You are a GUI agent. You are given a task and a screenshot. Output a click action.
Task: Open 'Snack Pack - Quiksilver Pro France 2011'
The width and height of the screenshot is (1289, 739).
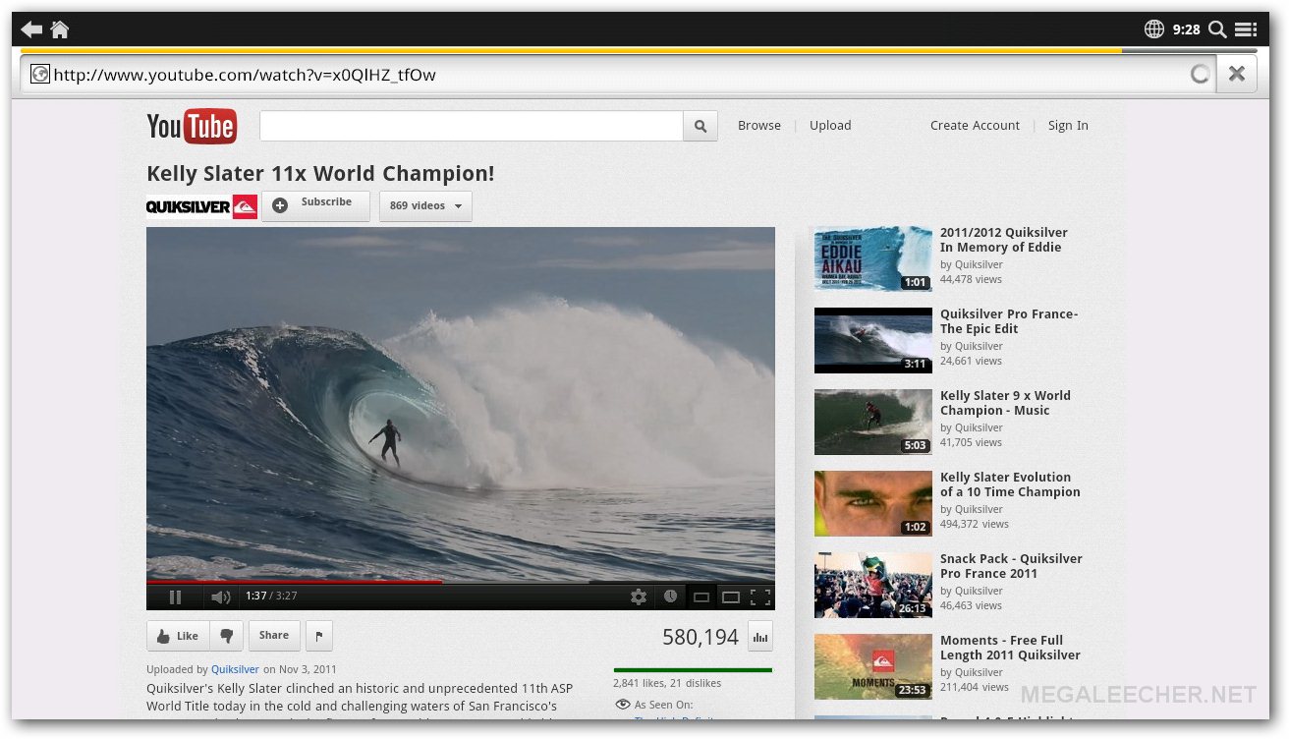click(x=1011, y=566)
